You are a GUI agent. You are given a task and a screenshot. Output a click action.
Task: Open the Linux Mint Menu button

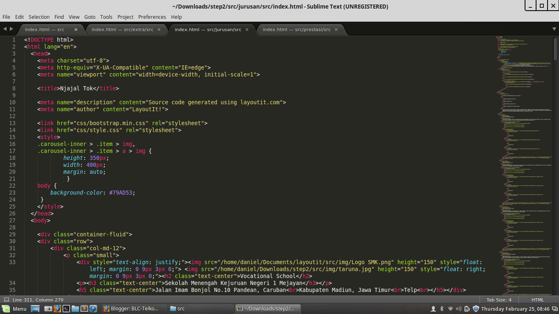(15, 309)
